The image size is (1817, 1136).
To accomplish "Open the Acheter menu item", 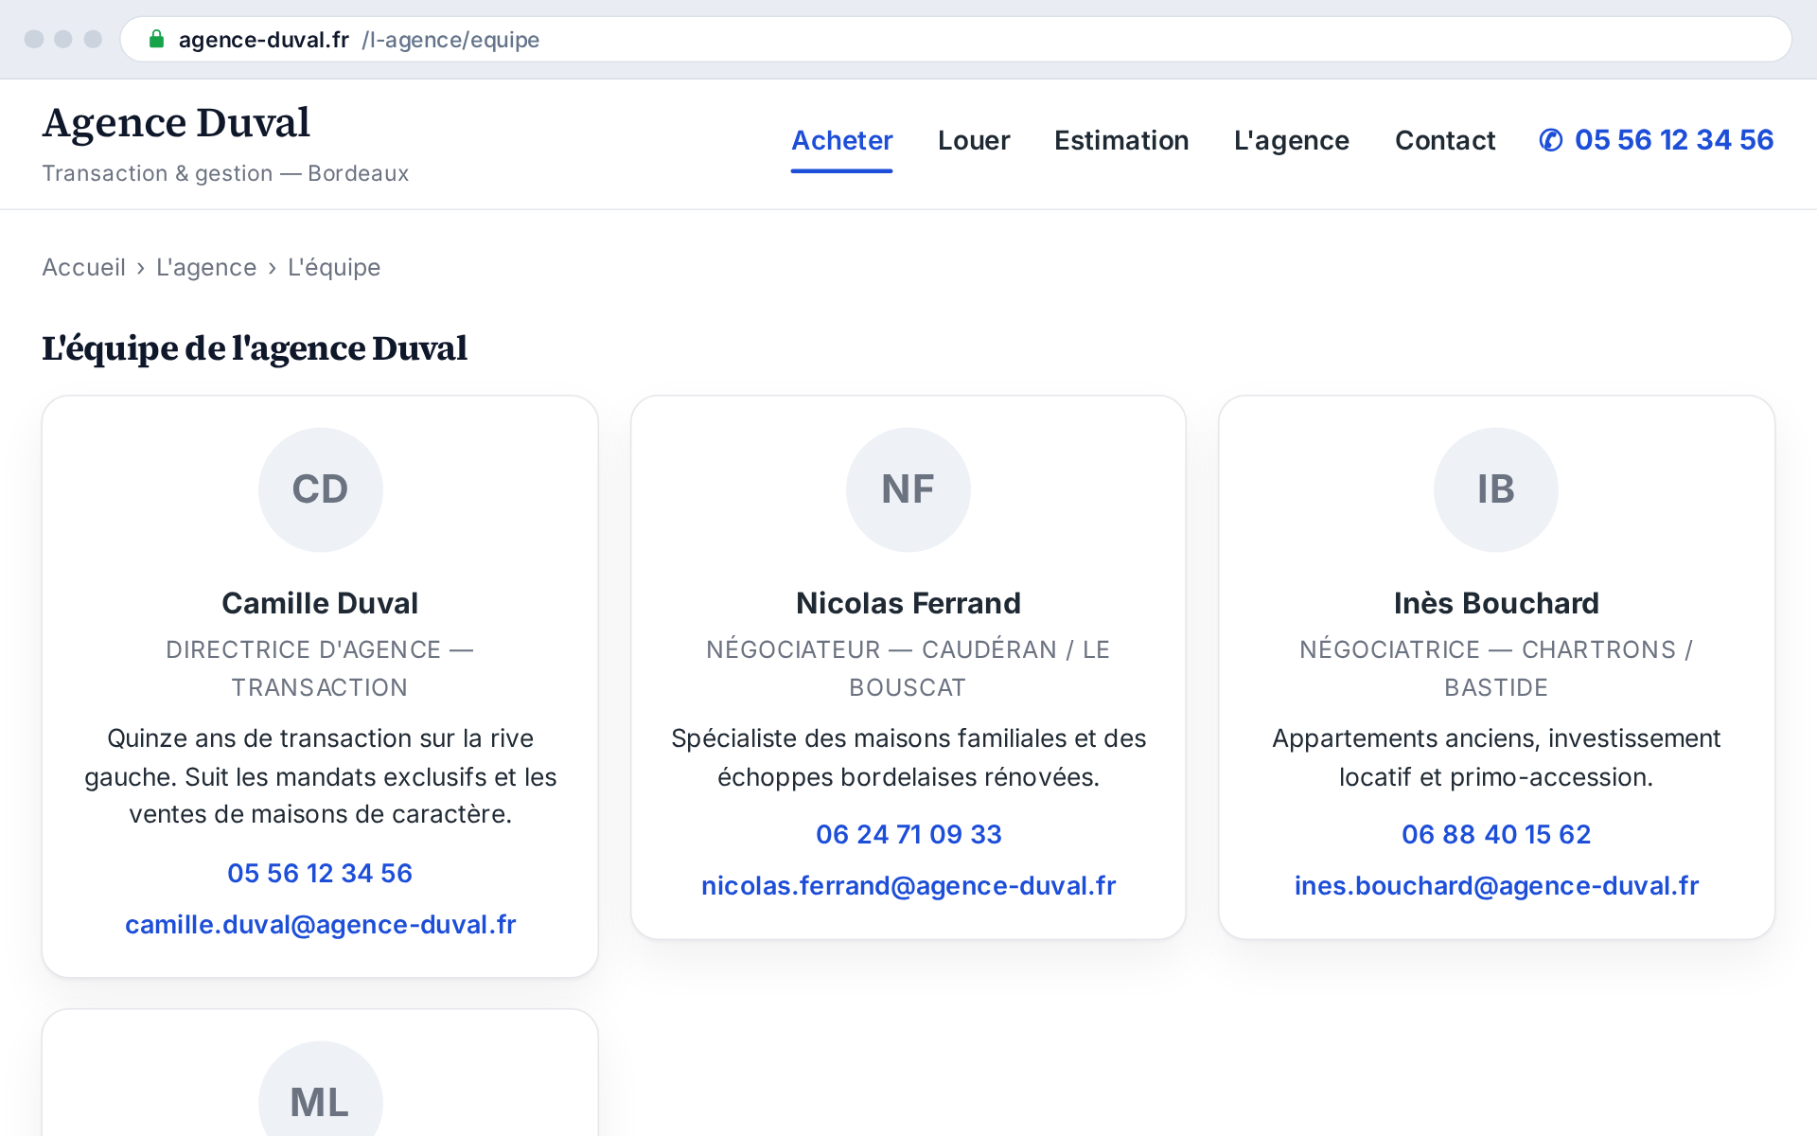I will click(x=842, y=140).
